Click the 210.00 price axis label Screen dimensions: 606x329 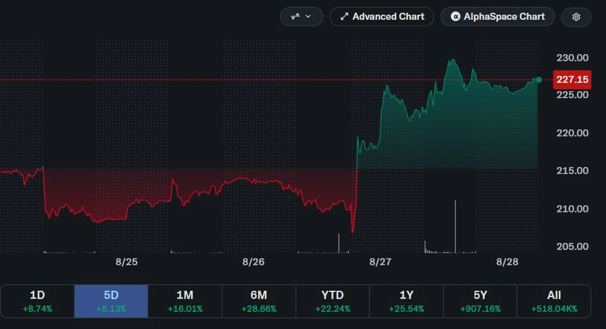point(572,208)
